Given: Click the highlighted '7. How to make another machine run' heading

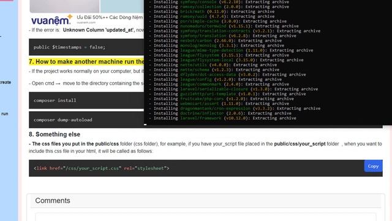Looking at the screenshot, I should coord(86,61).
